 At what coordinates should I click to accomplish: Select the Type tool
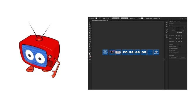(x=90, y=34)
